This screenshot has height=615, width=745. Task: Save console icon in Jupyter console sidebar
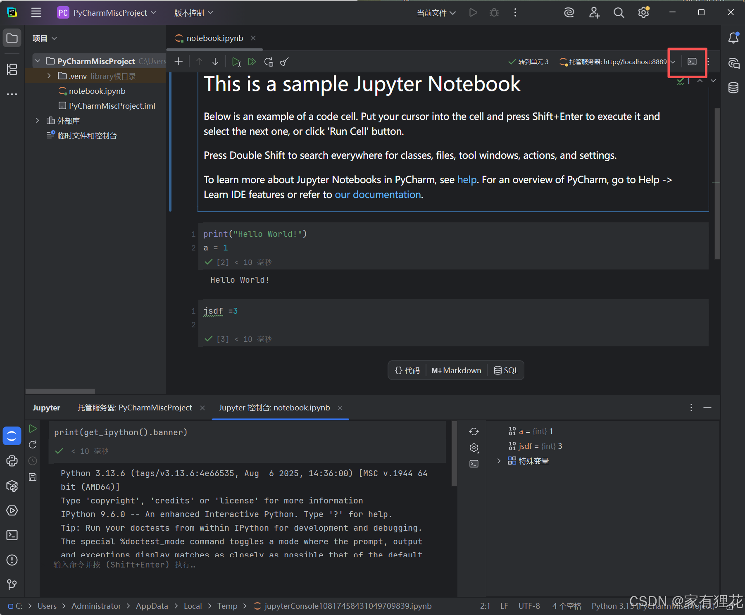tap(33, 477)
